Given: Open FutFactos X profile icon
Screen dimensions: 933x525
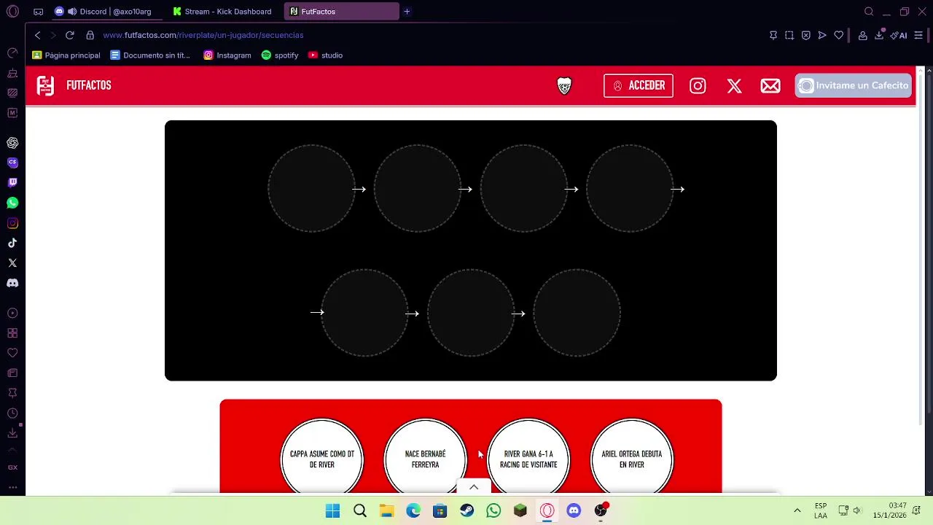Looking at the screenshot, I should point(734,86).
